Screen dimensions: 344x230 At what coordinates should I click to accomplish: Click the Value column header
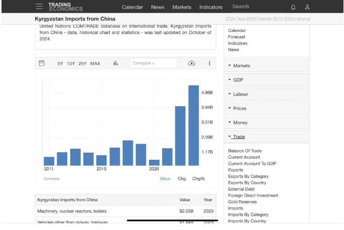(185, 200)
